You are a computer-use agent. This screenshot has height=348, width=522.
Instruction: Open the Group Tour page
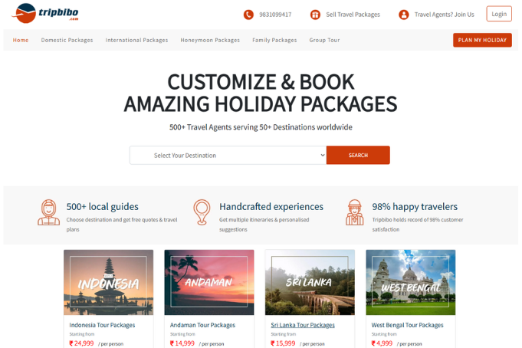coord(324,40)
